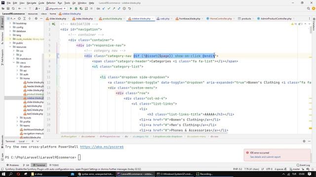Hide the Project panel with the minus icon
The width and height of the screenshot is (316, 177).
[x=41, y=19]
